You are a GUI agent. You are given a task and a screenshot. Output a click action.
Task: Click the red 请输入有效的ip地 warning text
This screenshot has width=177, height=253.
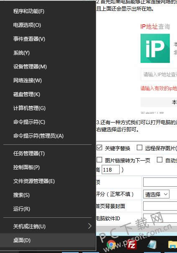click(x=159, y=88)
